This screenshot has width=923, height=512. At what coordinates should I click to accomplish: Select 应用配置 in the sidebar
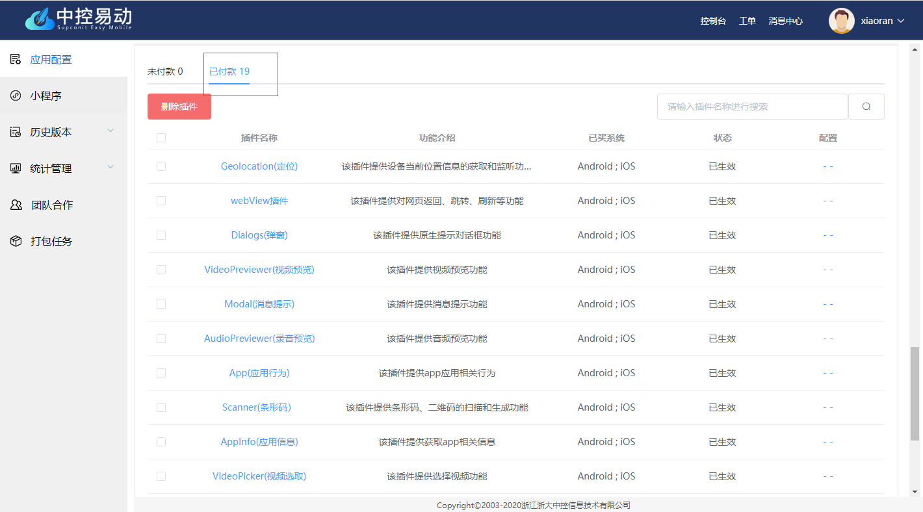tap(64, 59)
